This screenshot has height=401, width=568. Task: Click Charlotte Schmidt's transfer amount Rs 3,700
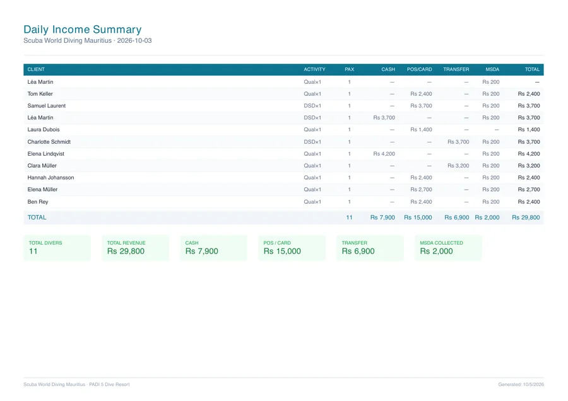pos(458,141)
